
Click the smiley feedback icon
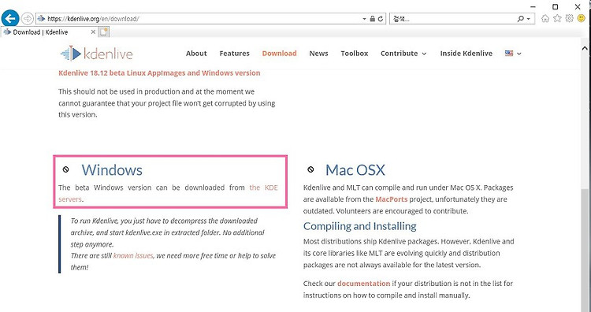(x=582, y=18)
